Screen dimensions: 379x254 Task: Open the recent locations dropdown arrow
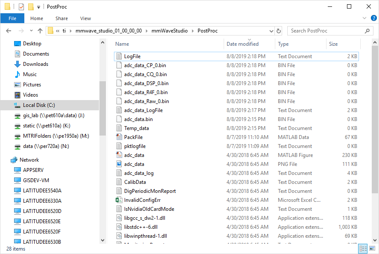click(31, 31)
